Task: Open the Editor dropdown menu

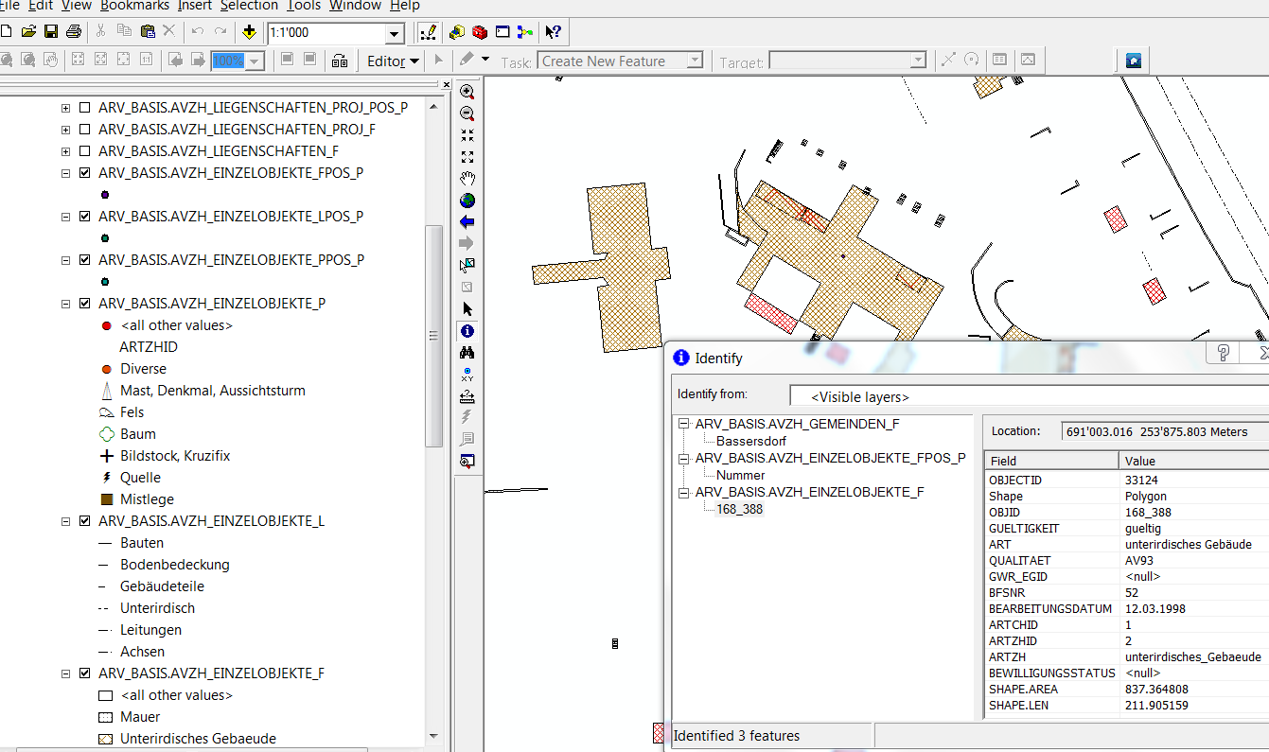Action: point(393,61)
